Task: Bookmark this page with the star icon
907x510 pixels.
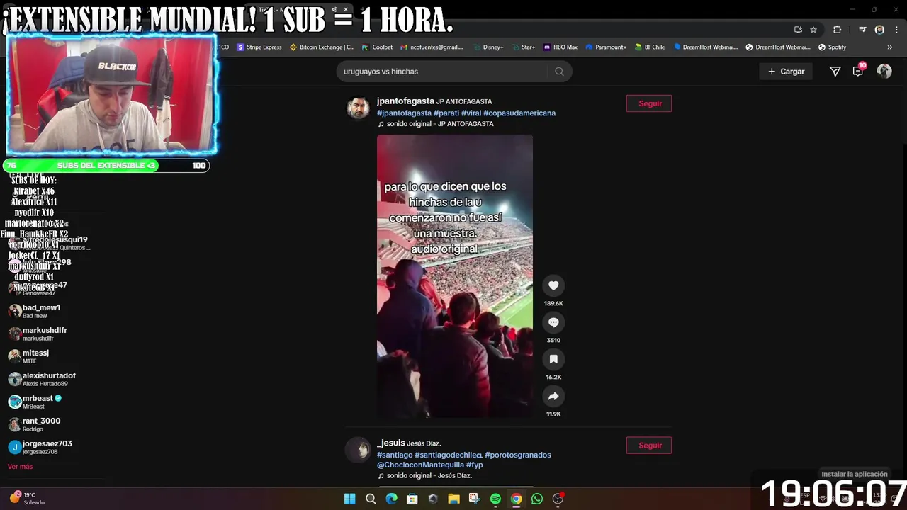Action: (x=813, y=30)
